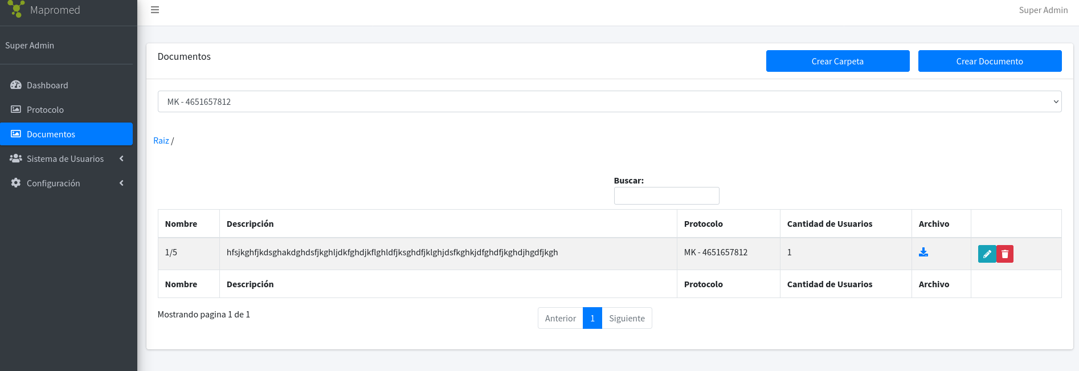Edit the 1/5 document with pencil icon
This screenshot has height=371, width=1079.
(987, 254)
